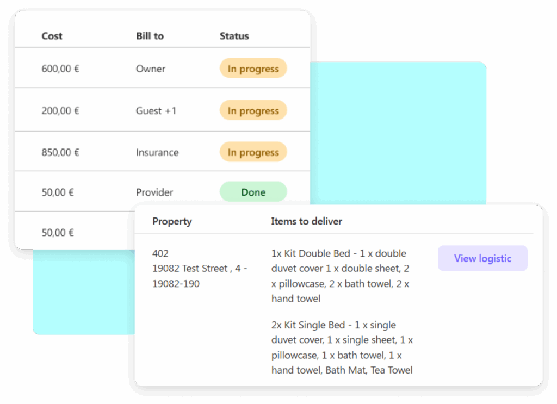Click In progress badge for Insurance row

coord(253,152)
